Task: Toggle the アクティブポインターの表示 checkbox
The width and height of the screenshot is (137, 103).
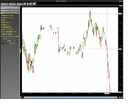Action: (x=2, y=36)
